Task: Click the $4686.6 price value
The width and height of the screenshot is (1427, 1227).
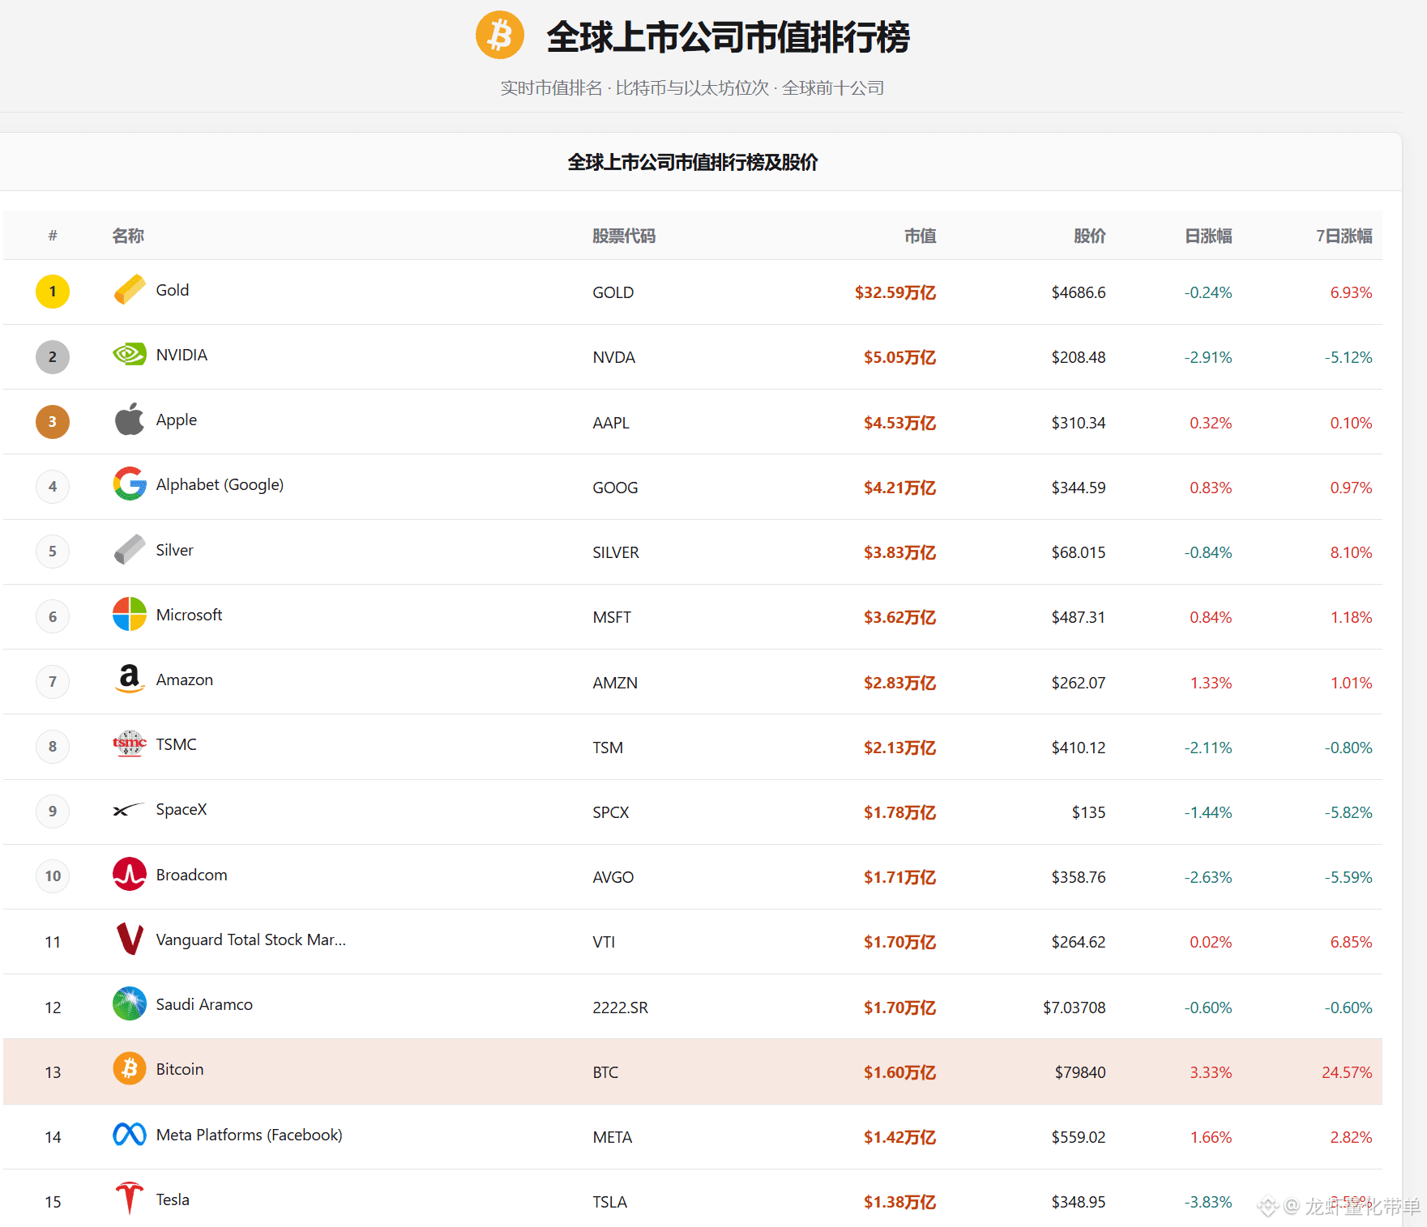Action: (x=1079, y=292)
